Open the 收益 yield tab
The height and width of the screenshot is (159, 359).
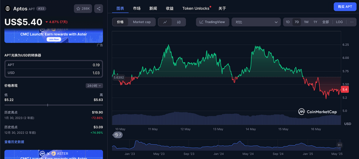pyautogui.click(x=170, y=9)
